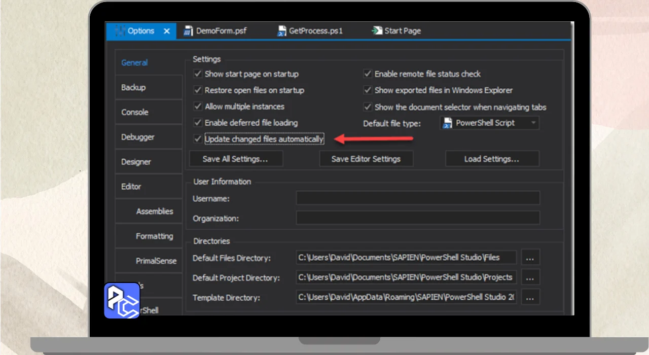Viewport: 649px width, 355px height.
Task: Click the Username input field
Action: (418, 198)
